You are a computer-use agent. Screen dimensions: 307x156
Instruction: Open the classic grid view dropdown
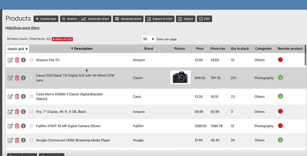pyautogui.click(x=18, y=49)
